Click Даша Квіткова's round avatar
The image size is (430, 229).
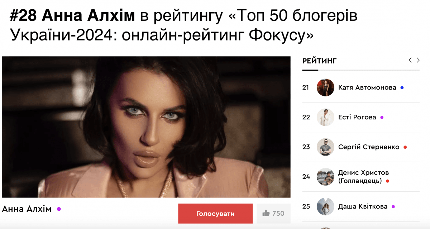(325, 206)
